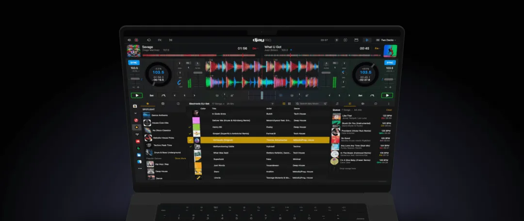Click Show More under Popular Genres

point(180,158)
